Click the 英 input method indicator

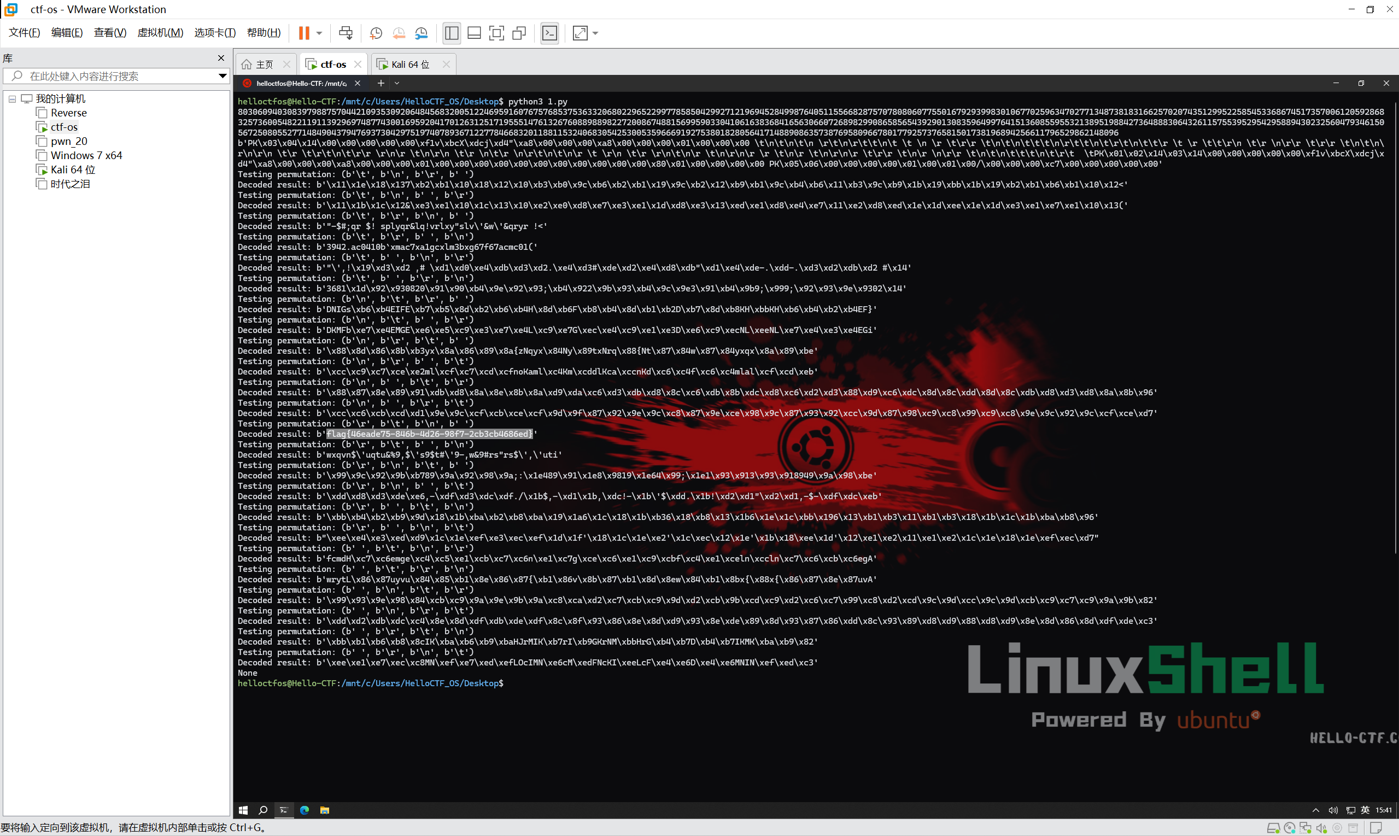pos(1365,810)
